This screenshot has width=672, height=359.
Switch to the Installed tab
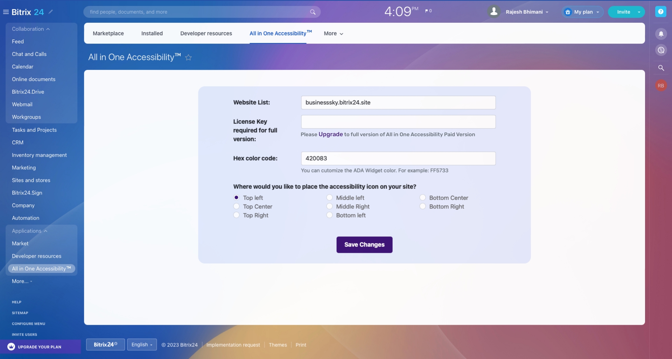[152, 34]
